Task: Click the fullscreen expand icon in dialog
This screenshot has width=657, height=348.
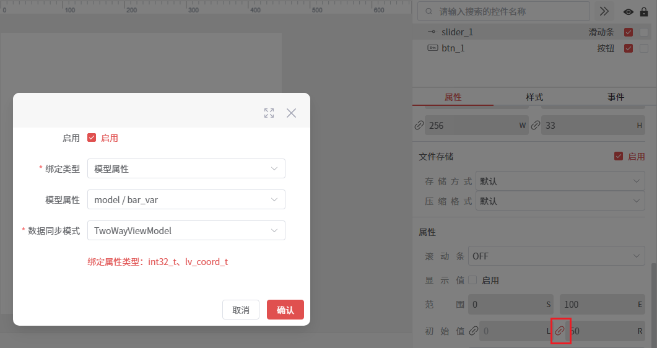Action: [x=269, y=113]
